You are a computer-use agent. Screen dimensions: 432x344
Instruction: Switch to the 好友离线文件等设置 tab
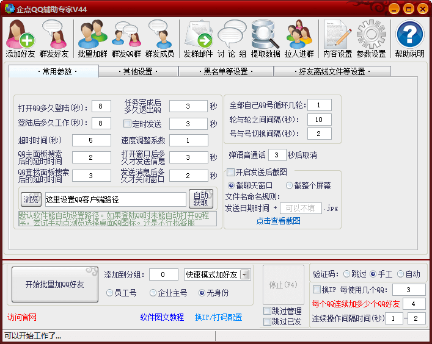coord(332,71)
